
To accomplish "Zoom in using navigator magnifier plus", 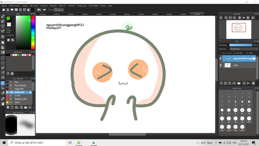I will (226, 18).
